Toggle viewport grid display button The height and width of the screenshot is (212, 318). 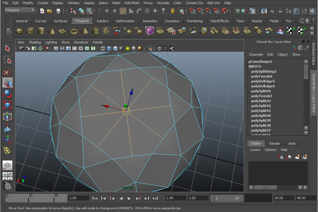point(56,48)
